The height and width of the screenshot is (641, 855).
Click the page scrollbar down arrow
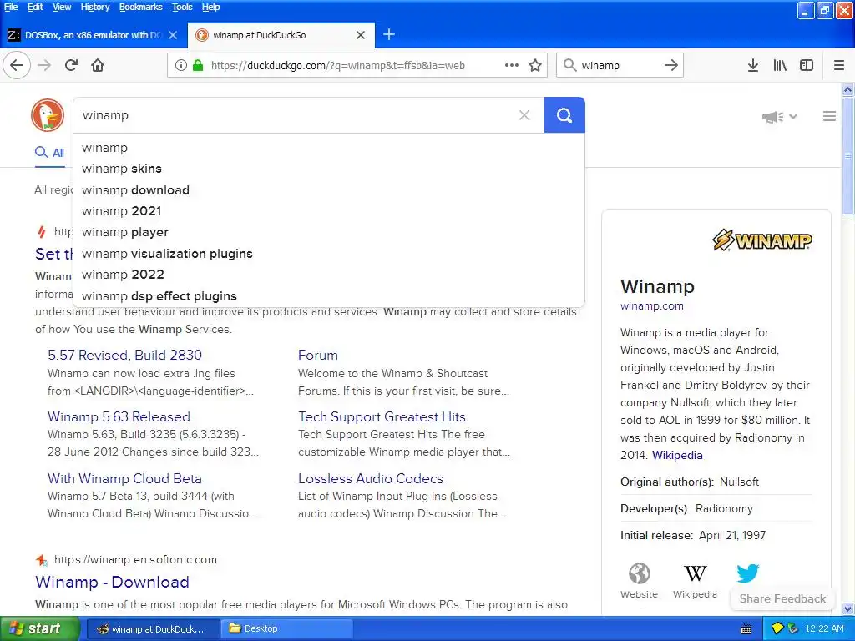point(848,608)
